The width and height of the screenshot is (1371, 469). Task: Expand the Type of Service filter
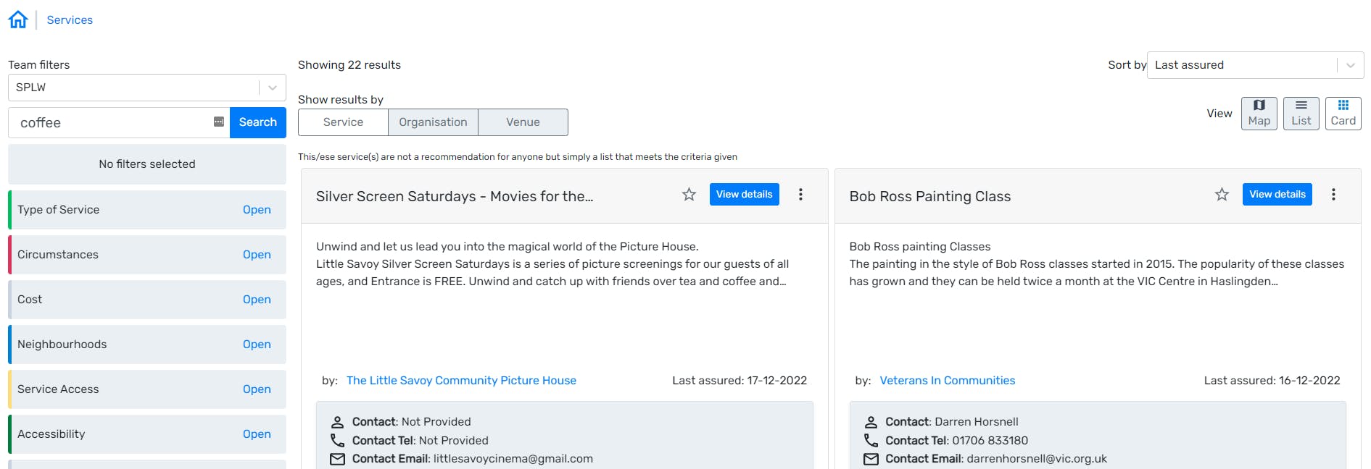(x=257, y=210)
